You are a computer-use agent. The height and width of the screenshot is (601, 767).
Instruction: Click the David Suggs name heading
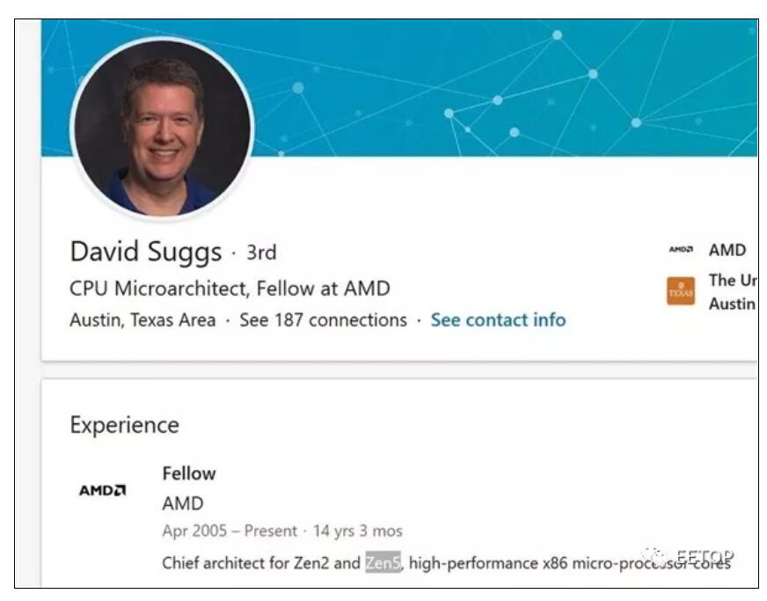tap(146, 252)
